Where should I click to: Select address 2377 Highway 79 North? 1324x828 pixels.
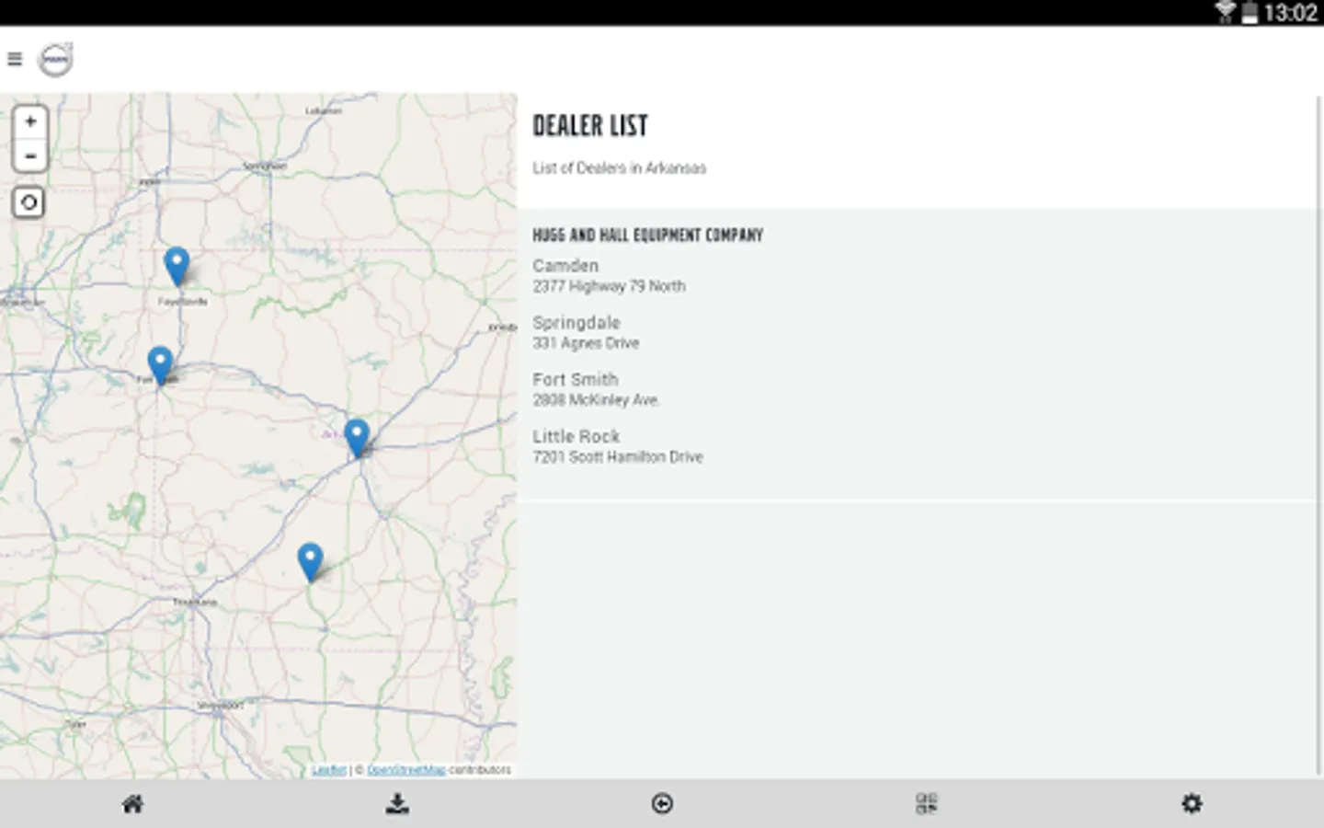coord(609,286)
